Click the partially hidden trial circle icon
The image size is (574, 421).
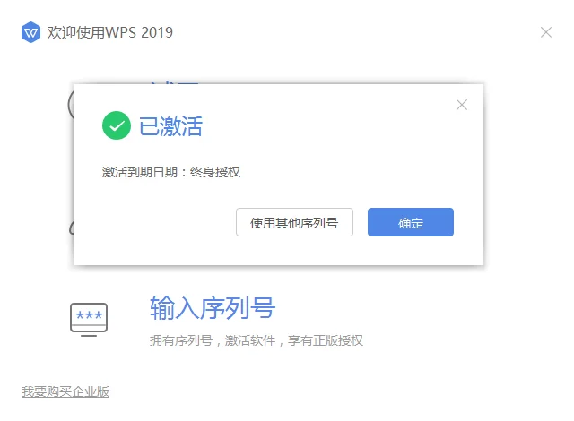tap(71, 105)
